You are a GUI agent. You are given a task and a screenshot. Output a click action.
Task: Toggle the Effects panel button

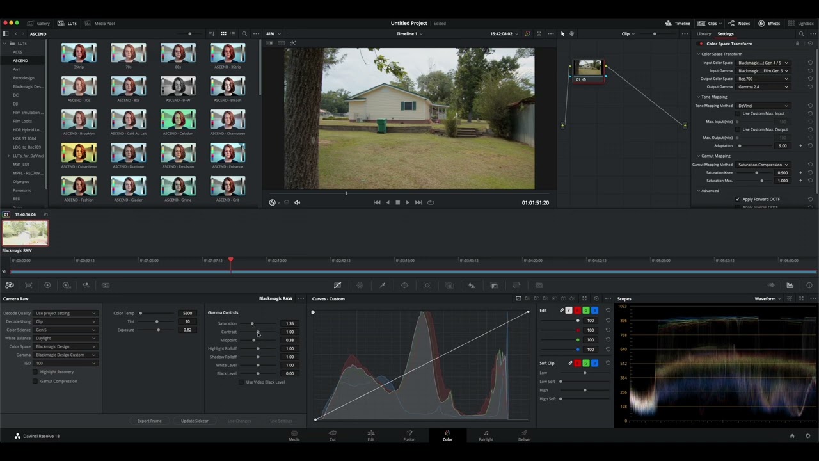770,24
